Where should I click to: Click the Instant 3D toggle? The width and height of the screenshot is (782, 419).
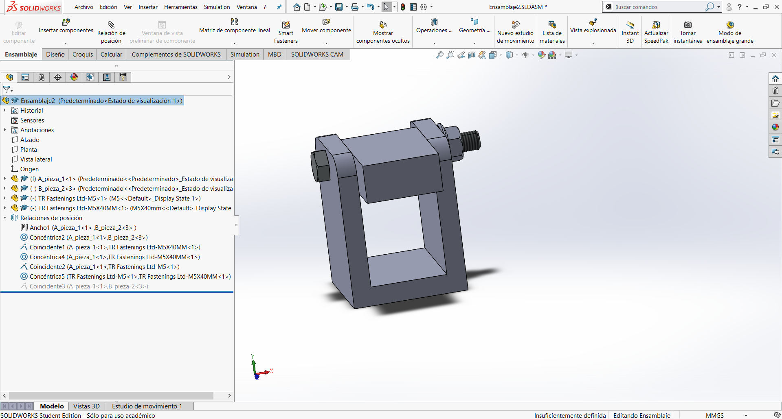click(x=630, y=25)
